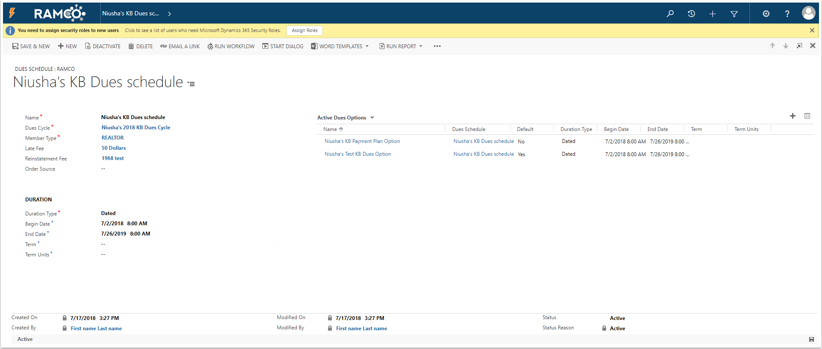Sort by Term Units column header
Viewport: 822px width, 349px height.
point(746,129)
